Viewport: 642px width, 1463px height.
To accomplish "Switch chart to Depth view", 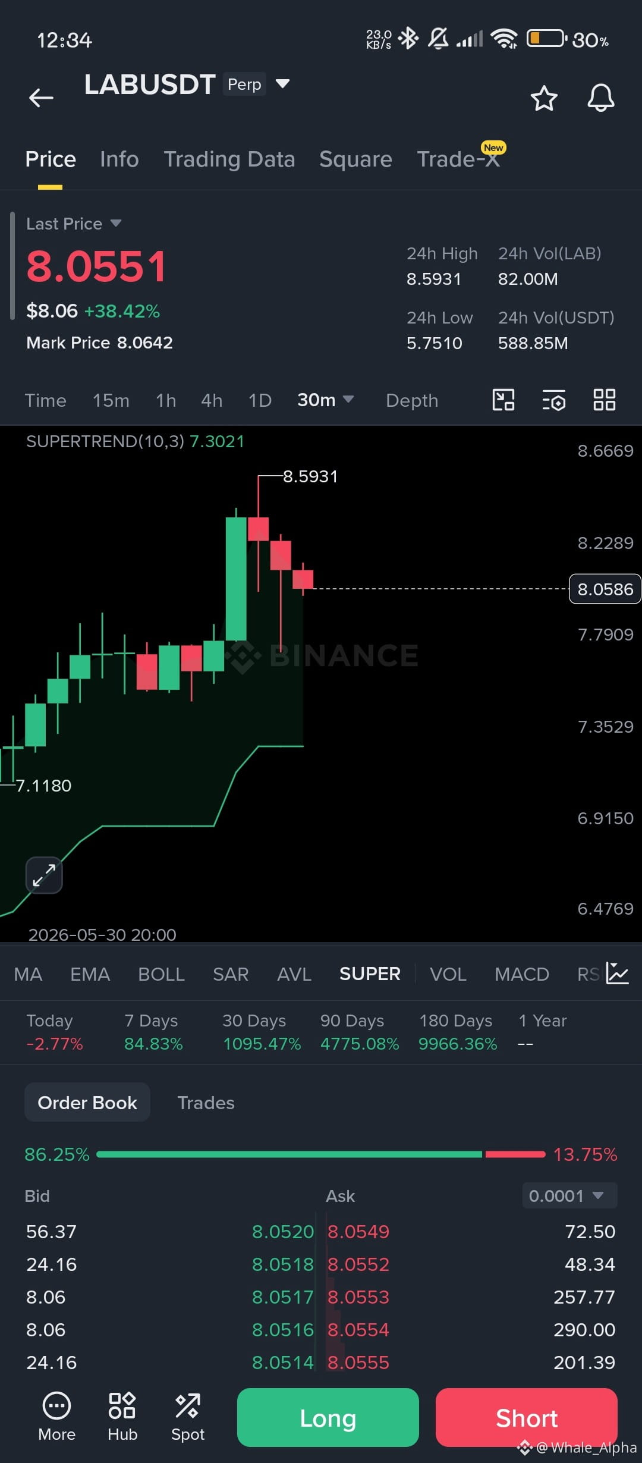I will [412, 400].
